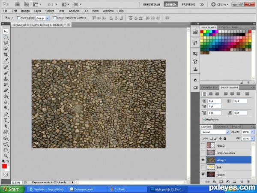
Task: Show the réteg 2 másolata layer
Action: pyautogui.click(x=203, y=153)
